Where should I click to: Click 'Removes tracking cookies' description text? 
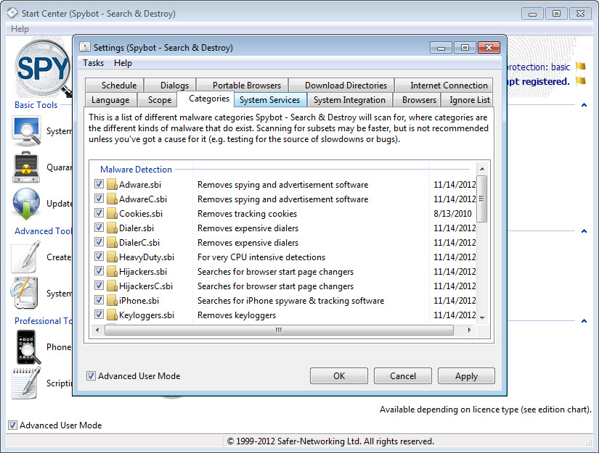click(x=247, y=214)
